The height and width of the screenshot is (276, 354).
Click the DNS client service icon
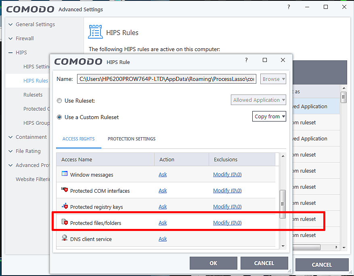[65, 238]
